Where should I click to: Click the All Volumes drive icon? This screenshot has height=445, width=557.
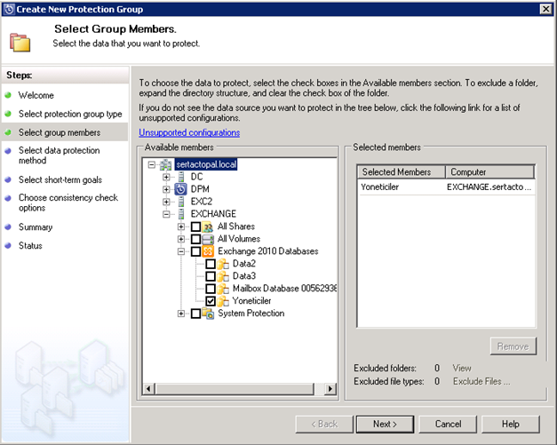click(210, 239)
